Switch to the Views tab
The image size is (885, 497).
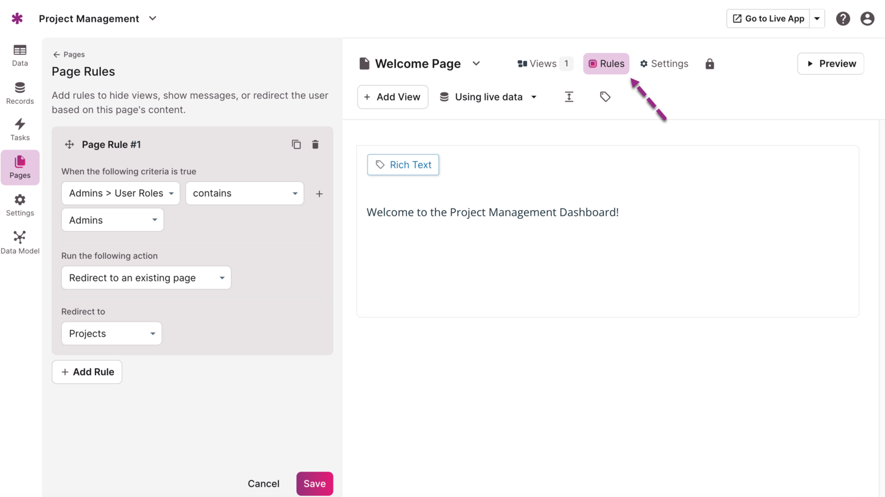tap(543, 64)
